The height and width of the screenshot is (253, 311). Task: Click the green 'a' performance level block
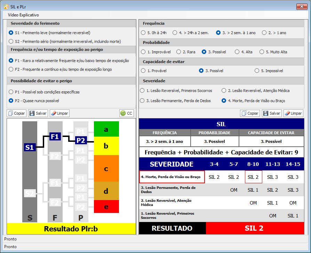(106, 129)
